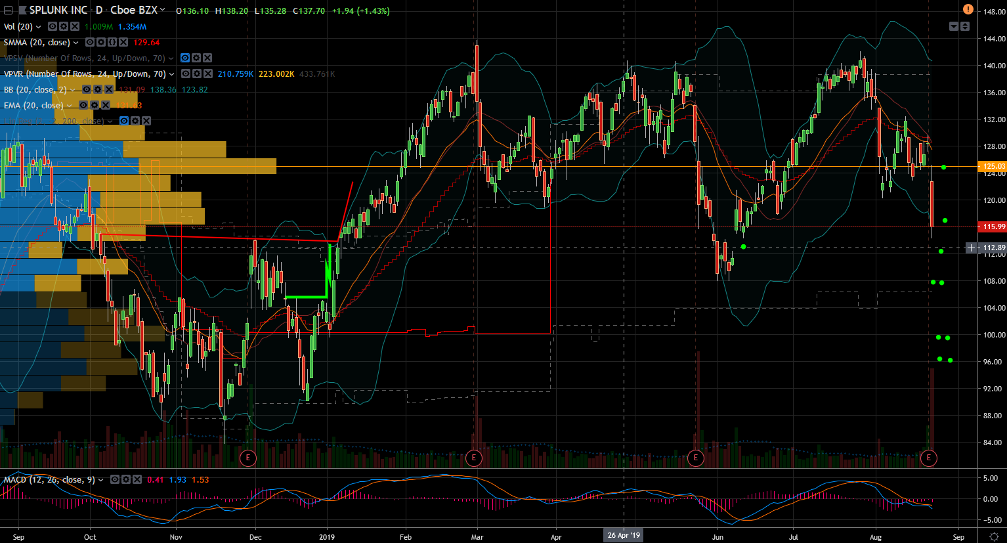Hide the VPVR volume profile indicator
The image size is (1007, 543).
click(x=186, y=74)
